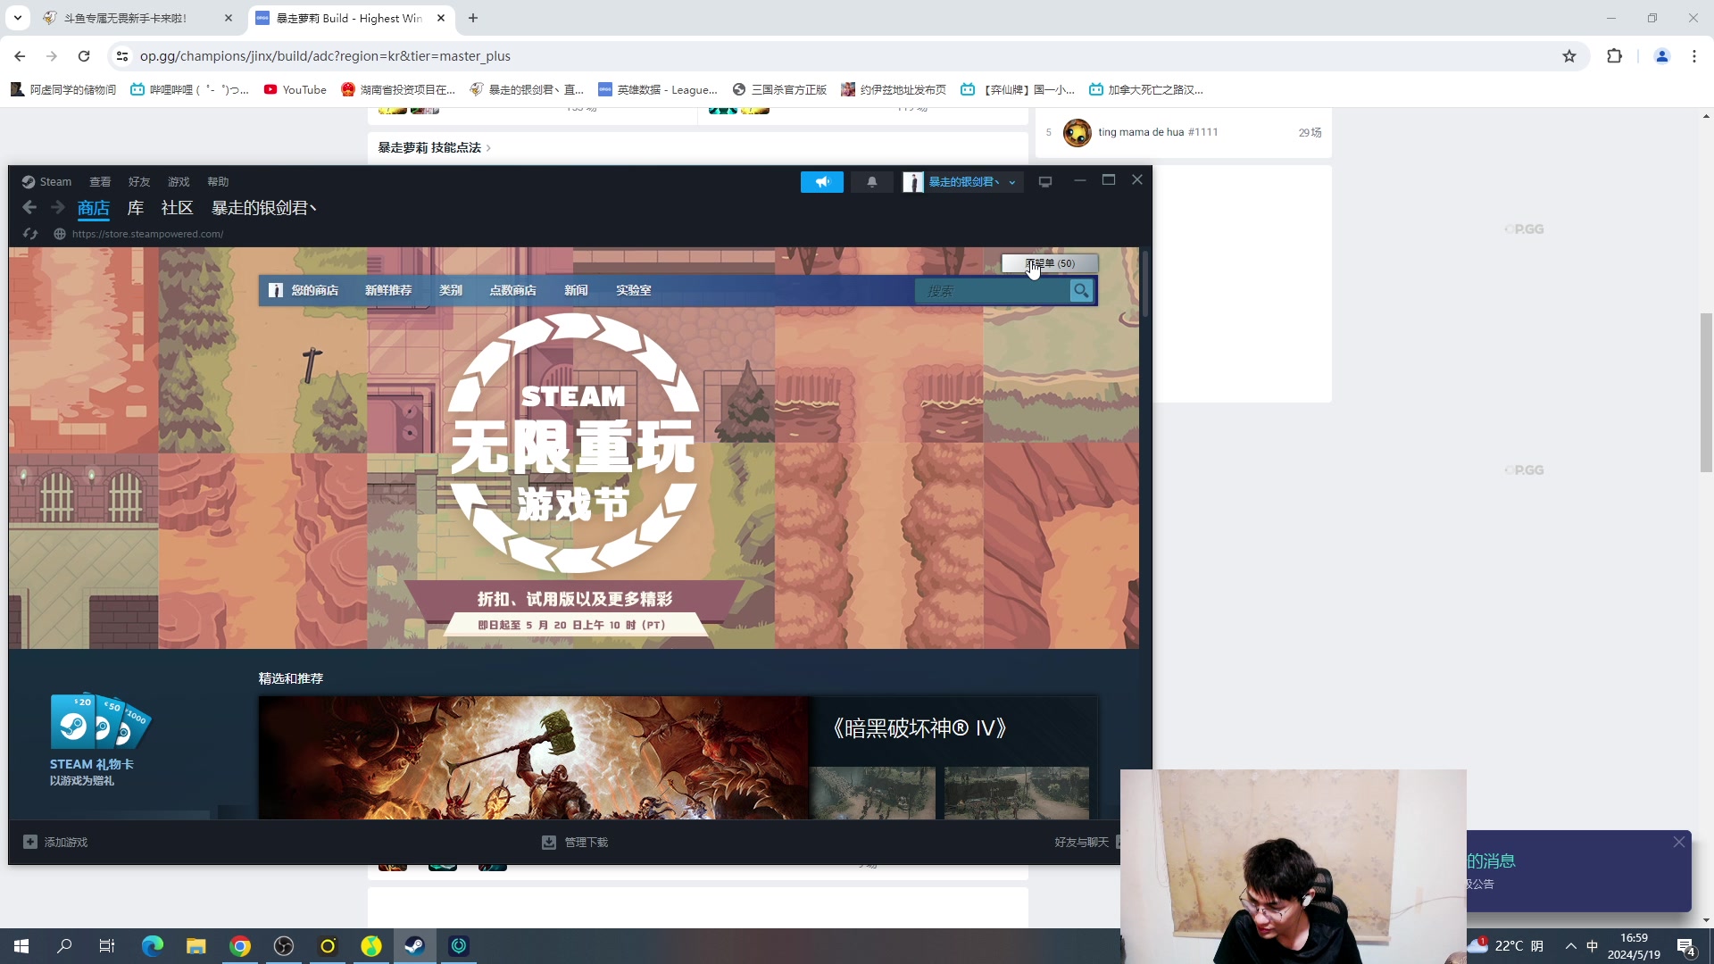This screenshot has width=1714, height=964.
Task: Open Chrome tab search dropdown
Action: 17,18
